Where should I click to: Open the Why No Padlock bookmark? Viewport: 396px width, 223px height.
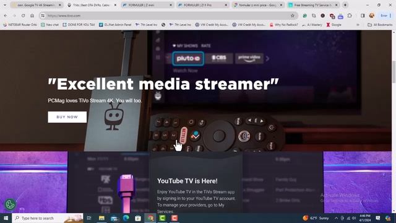(284, 25)
